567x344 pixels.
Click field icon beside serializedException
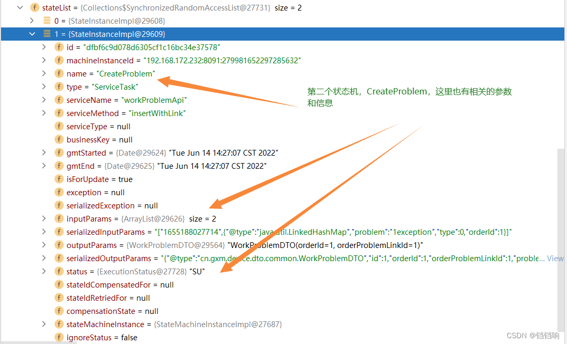(x=59, y=205)
